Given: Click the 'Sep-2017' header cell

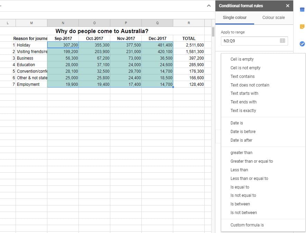Looking at the screenshot, I should 63,39.
